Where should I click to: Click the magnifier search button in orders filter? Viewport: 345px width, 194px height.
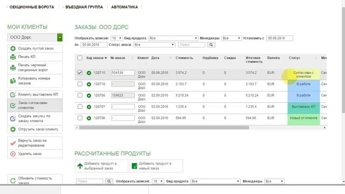[211, 45]
